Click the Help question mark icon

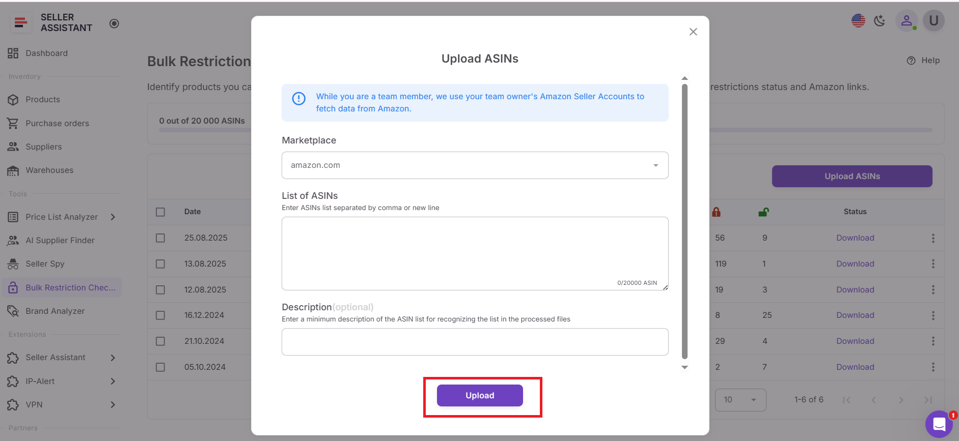click(x=911, y=61)
